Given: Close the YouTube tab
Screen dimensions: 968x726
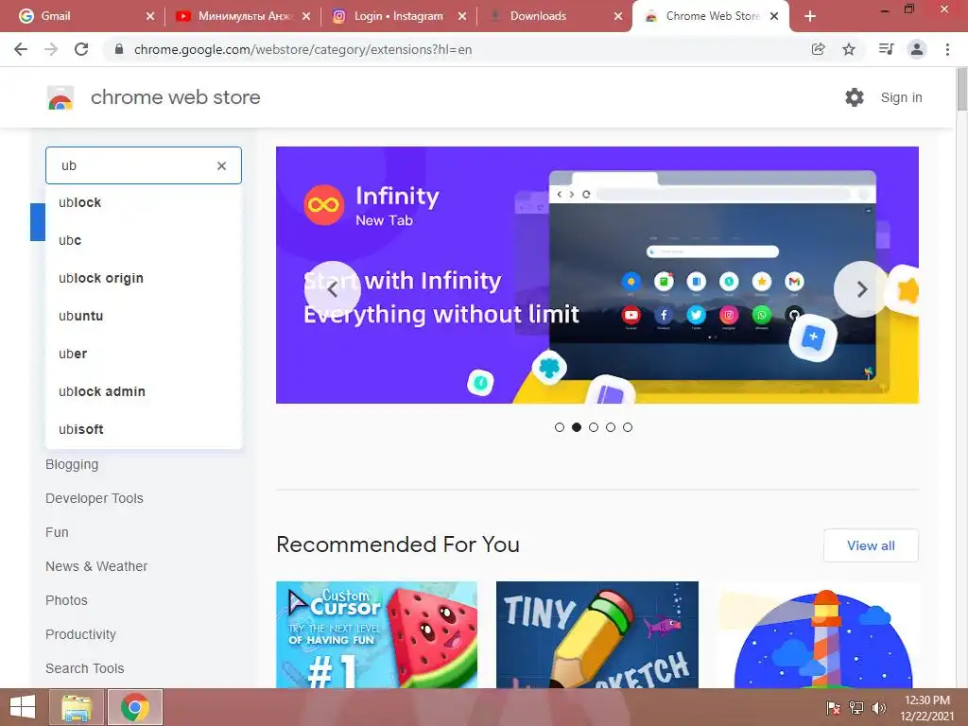Looking at the screenshot, I should point(306,17).
